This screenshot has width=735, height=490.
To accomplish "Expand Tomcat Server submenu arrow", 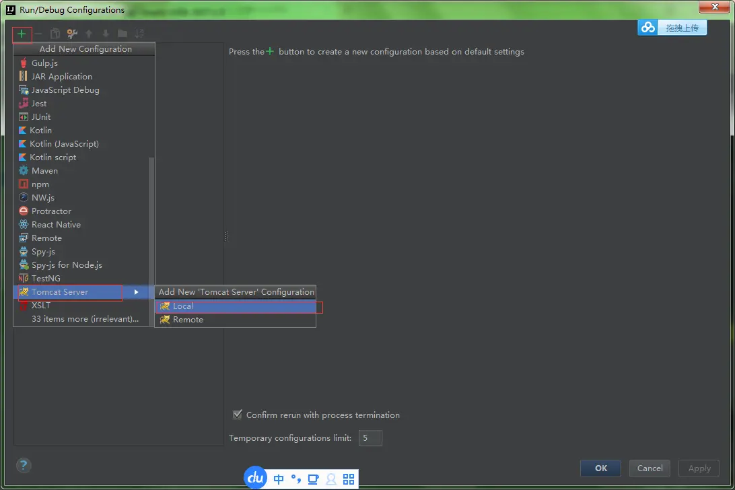I will 137,292.
